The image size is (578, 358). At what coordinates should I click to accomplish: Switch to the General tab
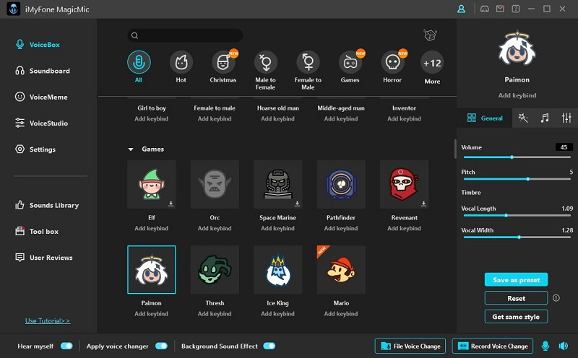pyautogui.click(x=484, y=118)
